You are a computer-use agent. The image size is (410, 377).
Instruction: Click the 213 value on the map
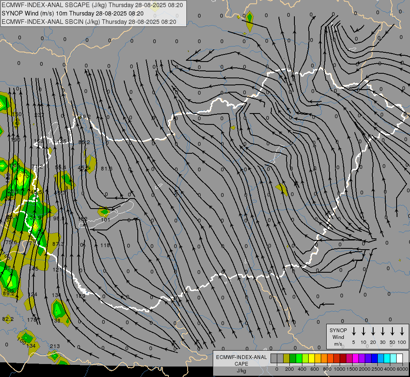54,346
